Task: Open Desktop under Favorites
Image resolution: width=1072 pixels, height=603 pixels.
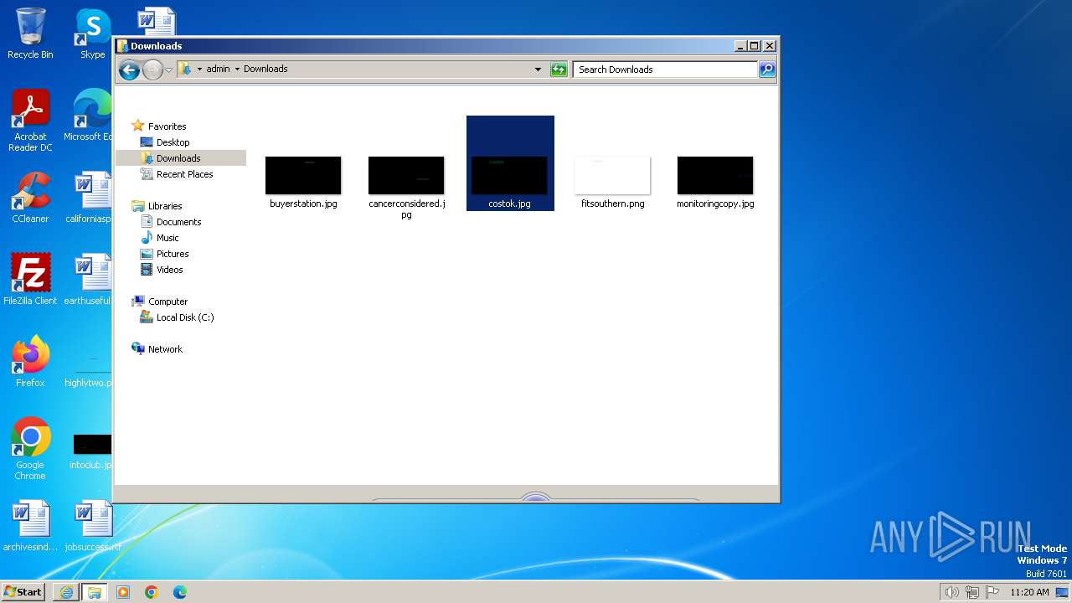Action: (173, 142)
